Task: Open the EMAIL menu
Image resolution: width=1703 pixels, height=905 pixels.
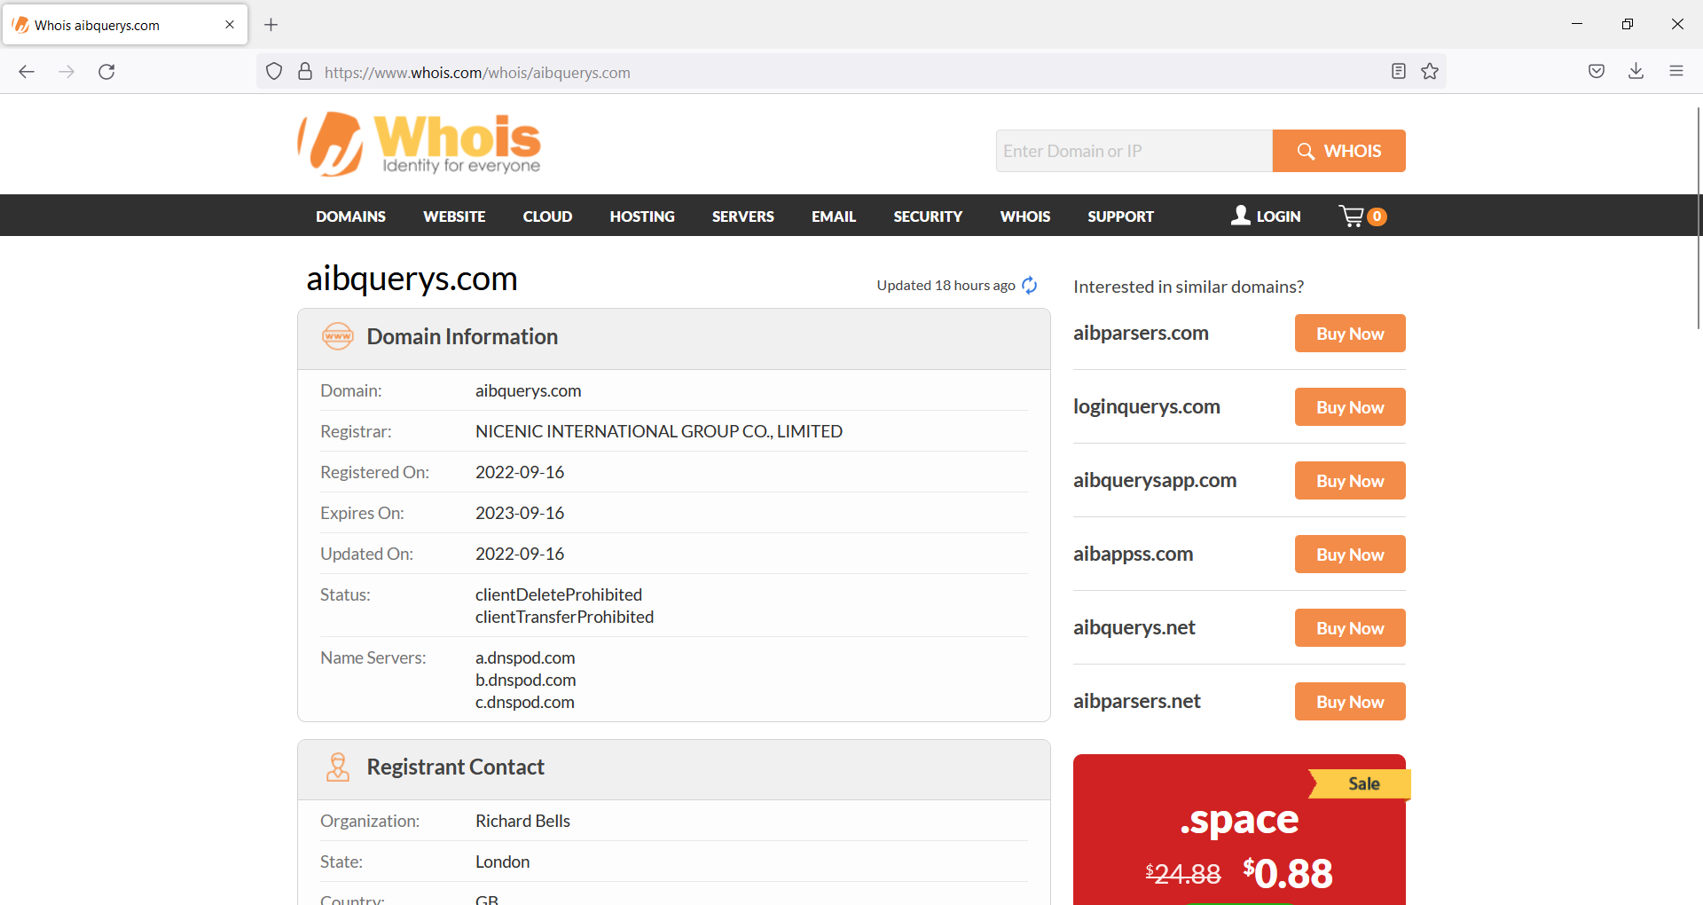Action: 834,216
